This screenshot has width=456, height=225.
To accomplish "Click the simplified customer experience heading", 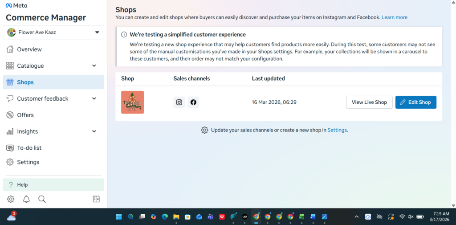I will click(x=187, y=35).
